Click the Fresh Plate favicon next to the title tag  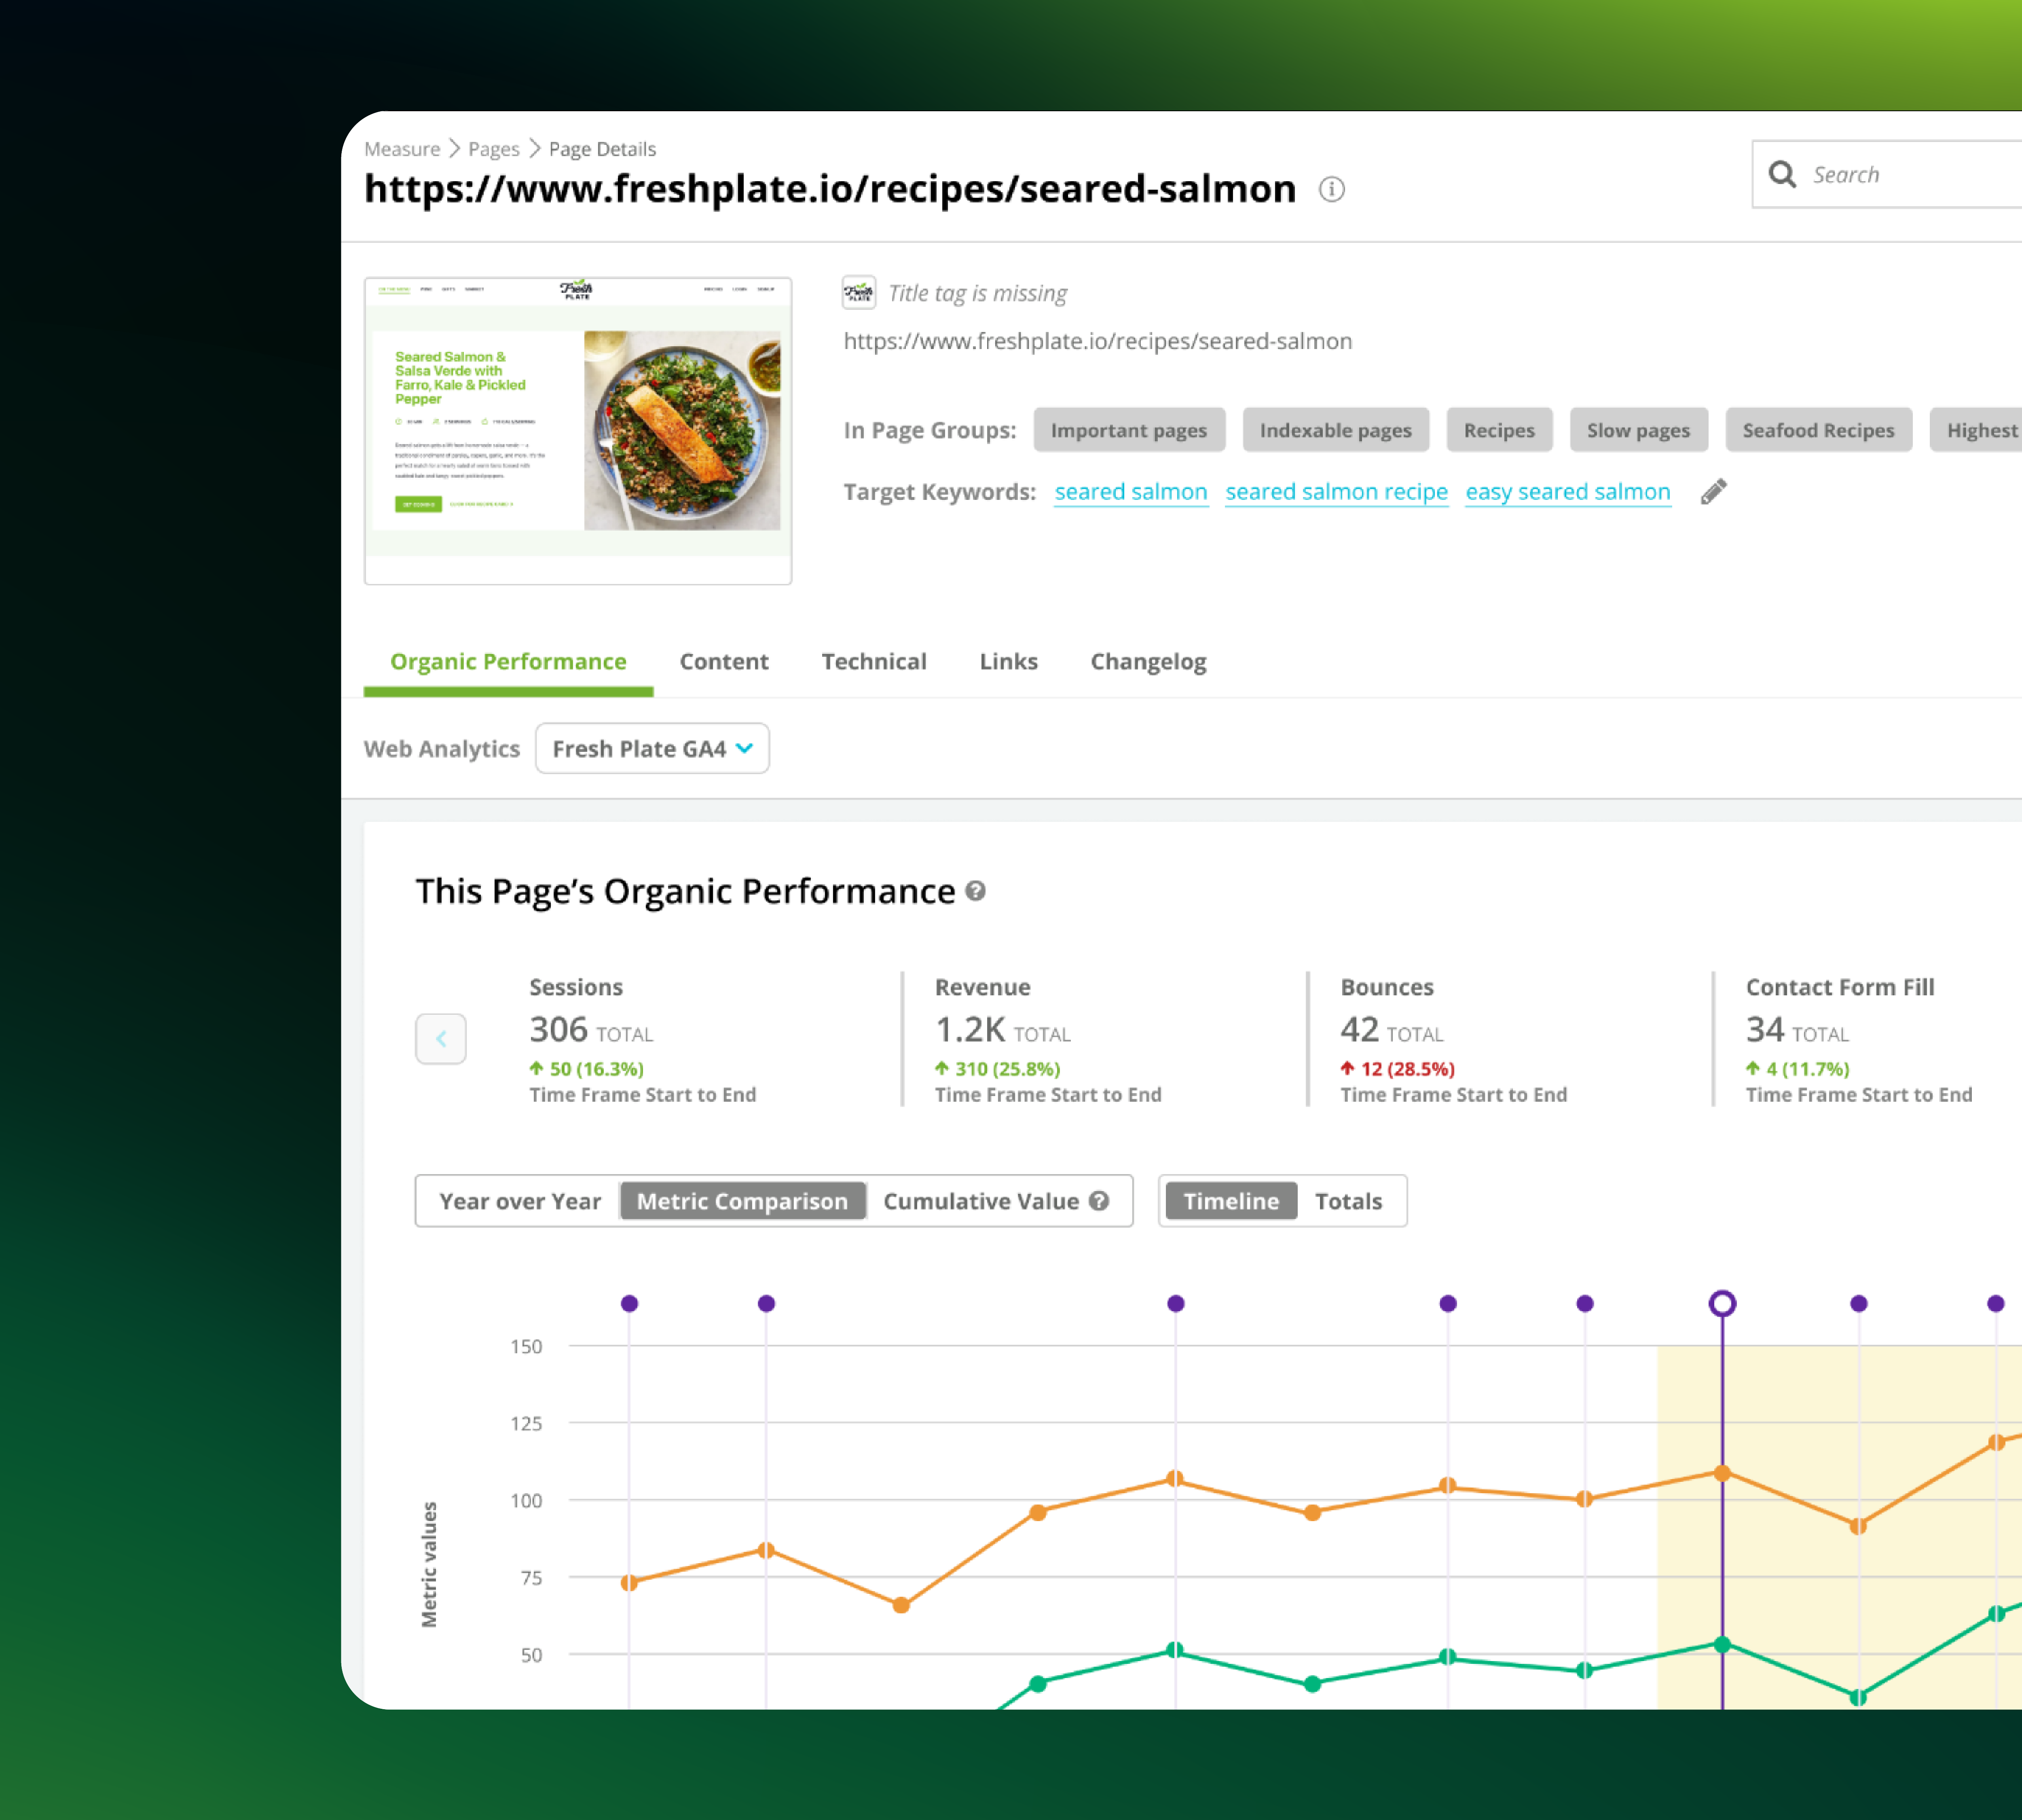859,292
